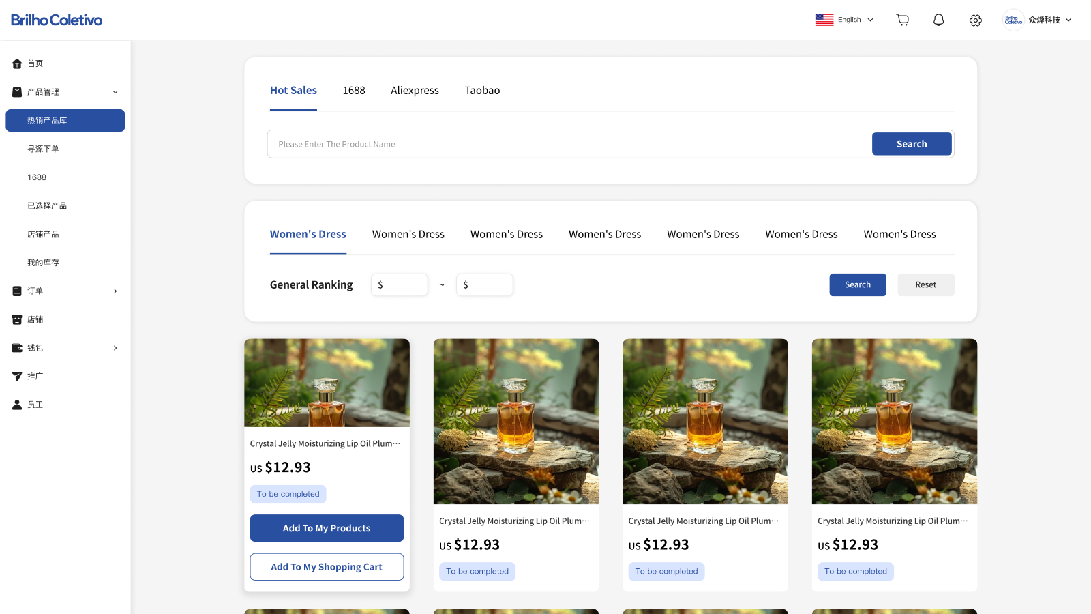The image size is (1091, 614).
Task: Open the 员工 staff sidebar icon
Action: coord(16,404)
